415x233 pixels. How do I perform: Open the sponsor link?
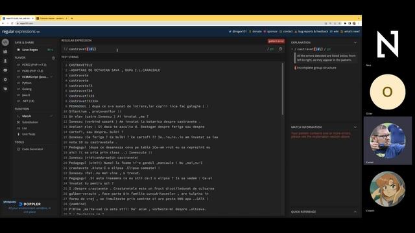point(270,32)
